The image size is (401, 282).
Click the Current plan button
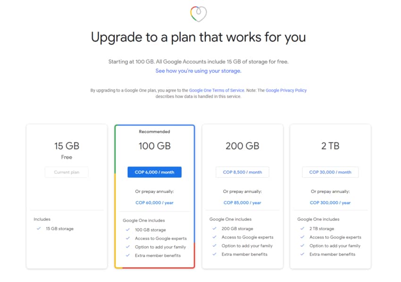click(67, 172)
